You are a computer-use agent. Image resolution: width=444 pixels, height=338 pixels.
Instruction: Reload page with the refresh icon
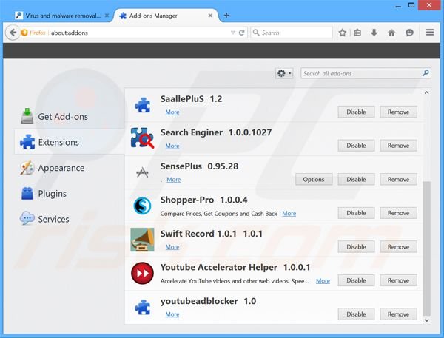[x=241, y=33]
